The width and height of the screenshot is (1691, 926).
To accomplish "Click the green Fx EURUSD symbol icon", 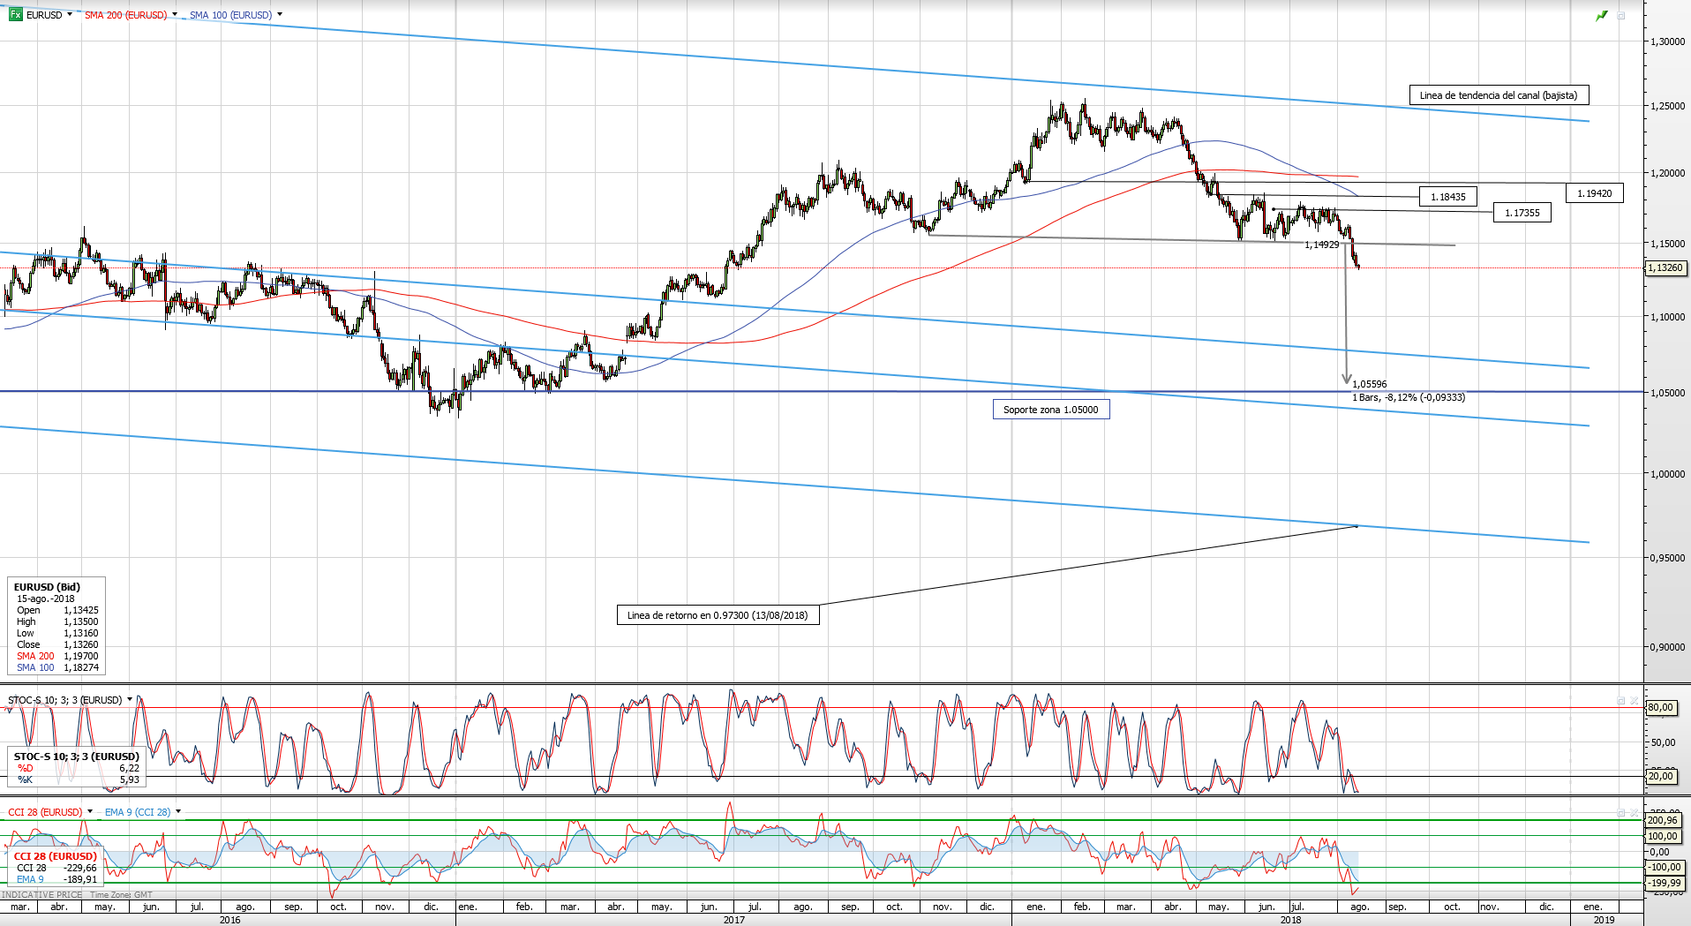I will coord(15,14).
